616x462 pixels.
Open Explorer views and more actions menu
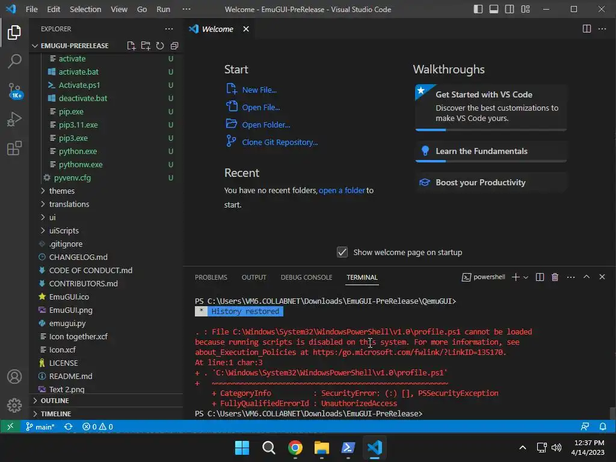pyautogui.click(x=169, y=29)
